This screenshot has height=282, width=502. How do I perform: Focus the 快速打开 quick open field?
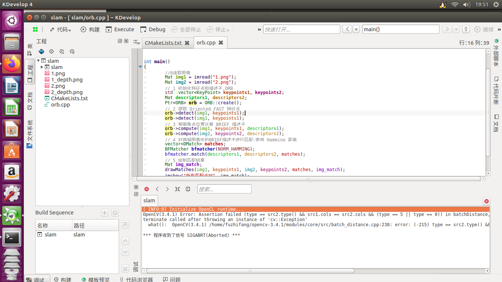tap(302, 29)
